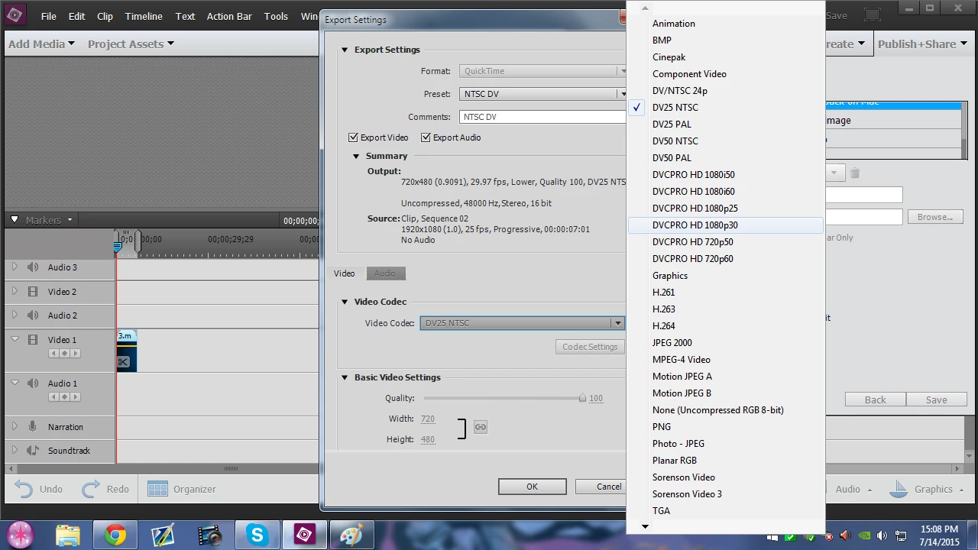This screenshot has height=550, width=978.
Task: Click the Comments input field
Action: point(543,117)
